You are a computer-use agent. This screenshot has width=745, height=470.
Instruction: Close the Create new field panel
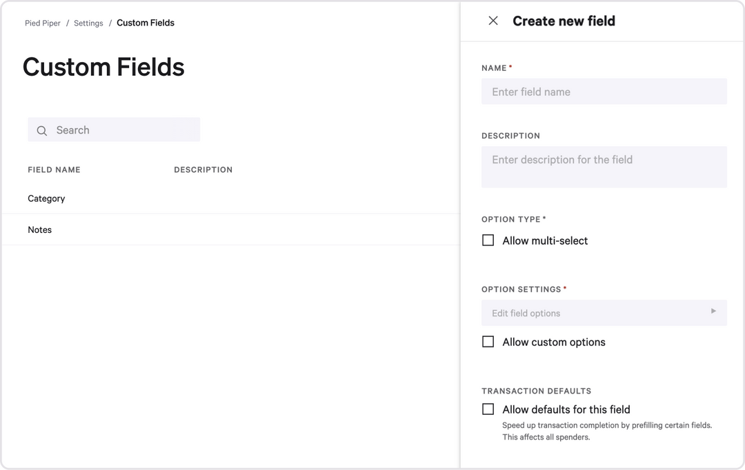tap(493, 21)
